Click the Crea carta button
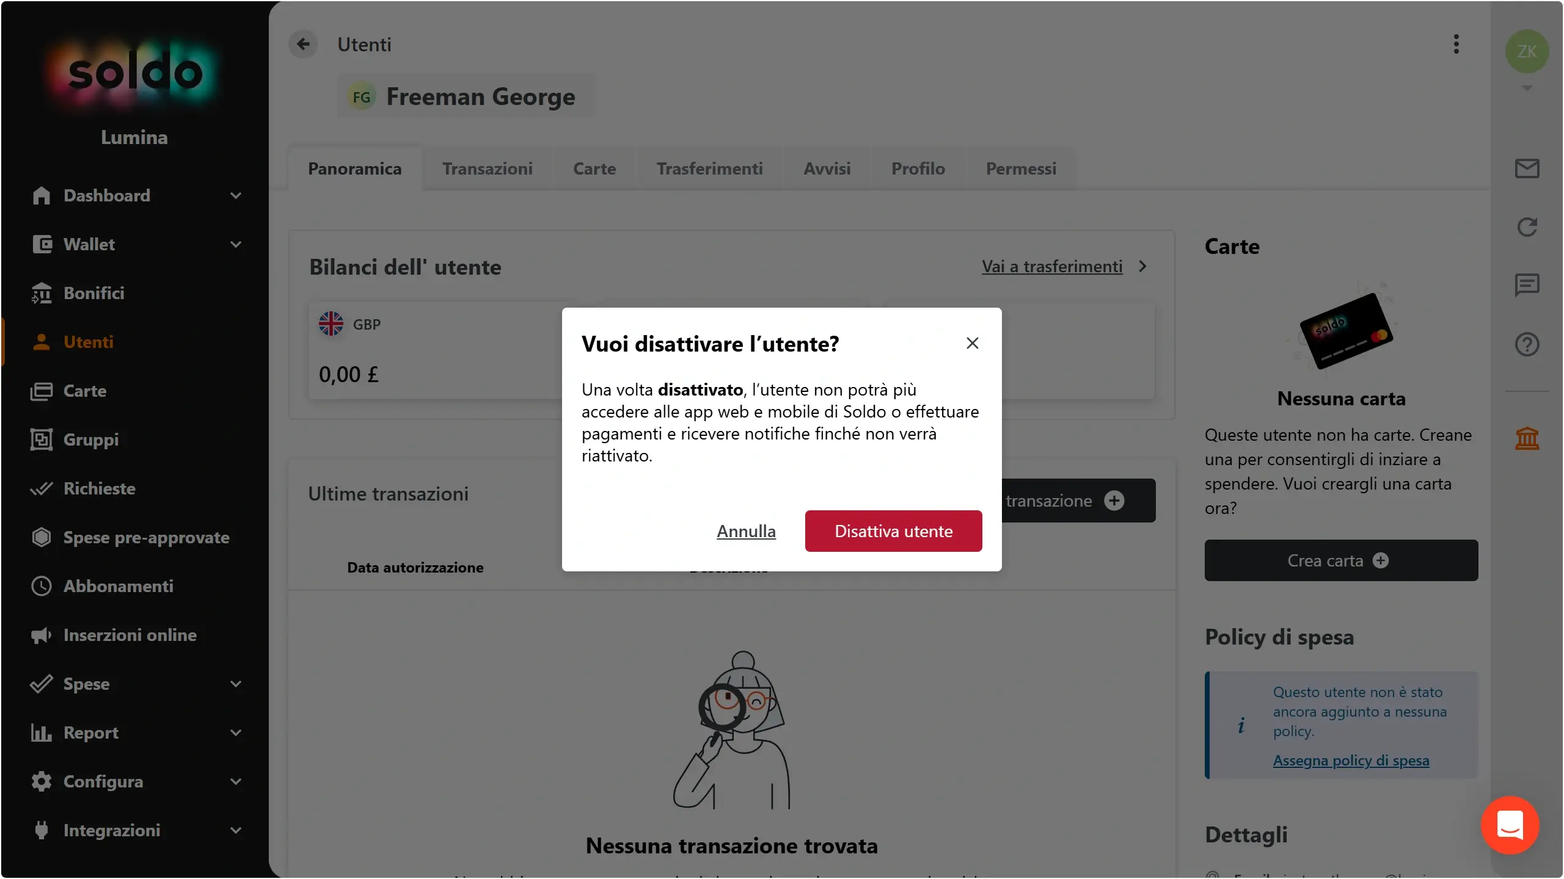1564x879 pixels. click(x=1341, y=560)
